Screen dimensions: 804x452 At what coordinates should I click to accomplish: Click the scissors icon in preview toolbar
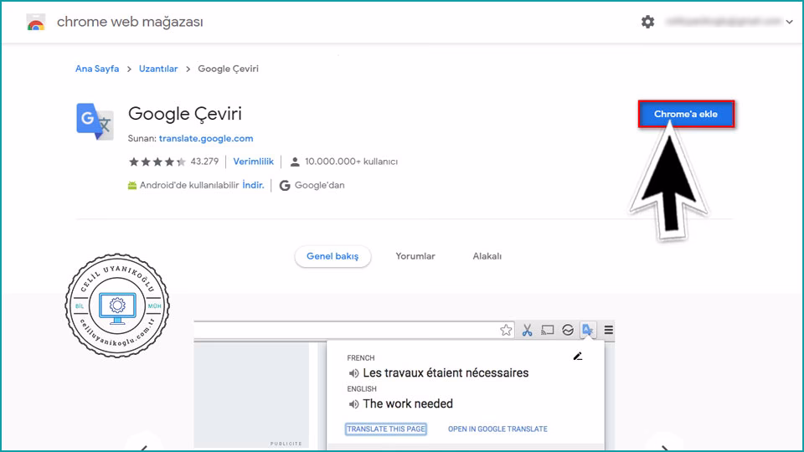[x=527, y=330]
